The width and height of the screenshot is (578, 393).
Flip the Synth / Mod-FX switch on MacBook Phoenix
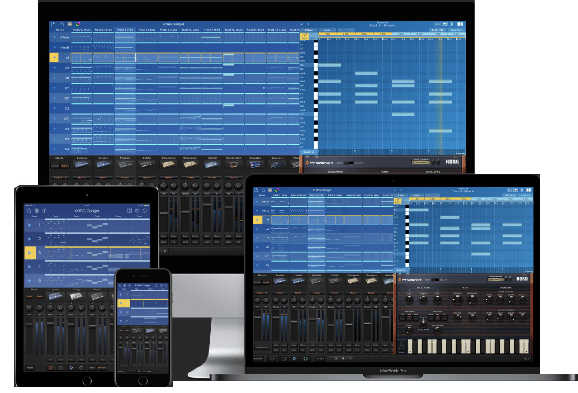coord(435,280)
